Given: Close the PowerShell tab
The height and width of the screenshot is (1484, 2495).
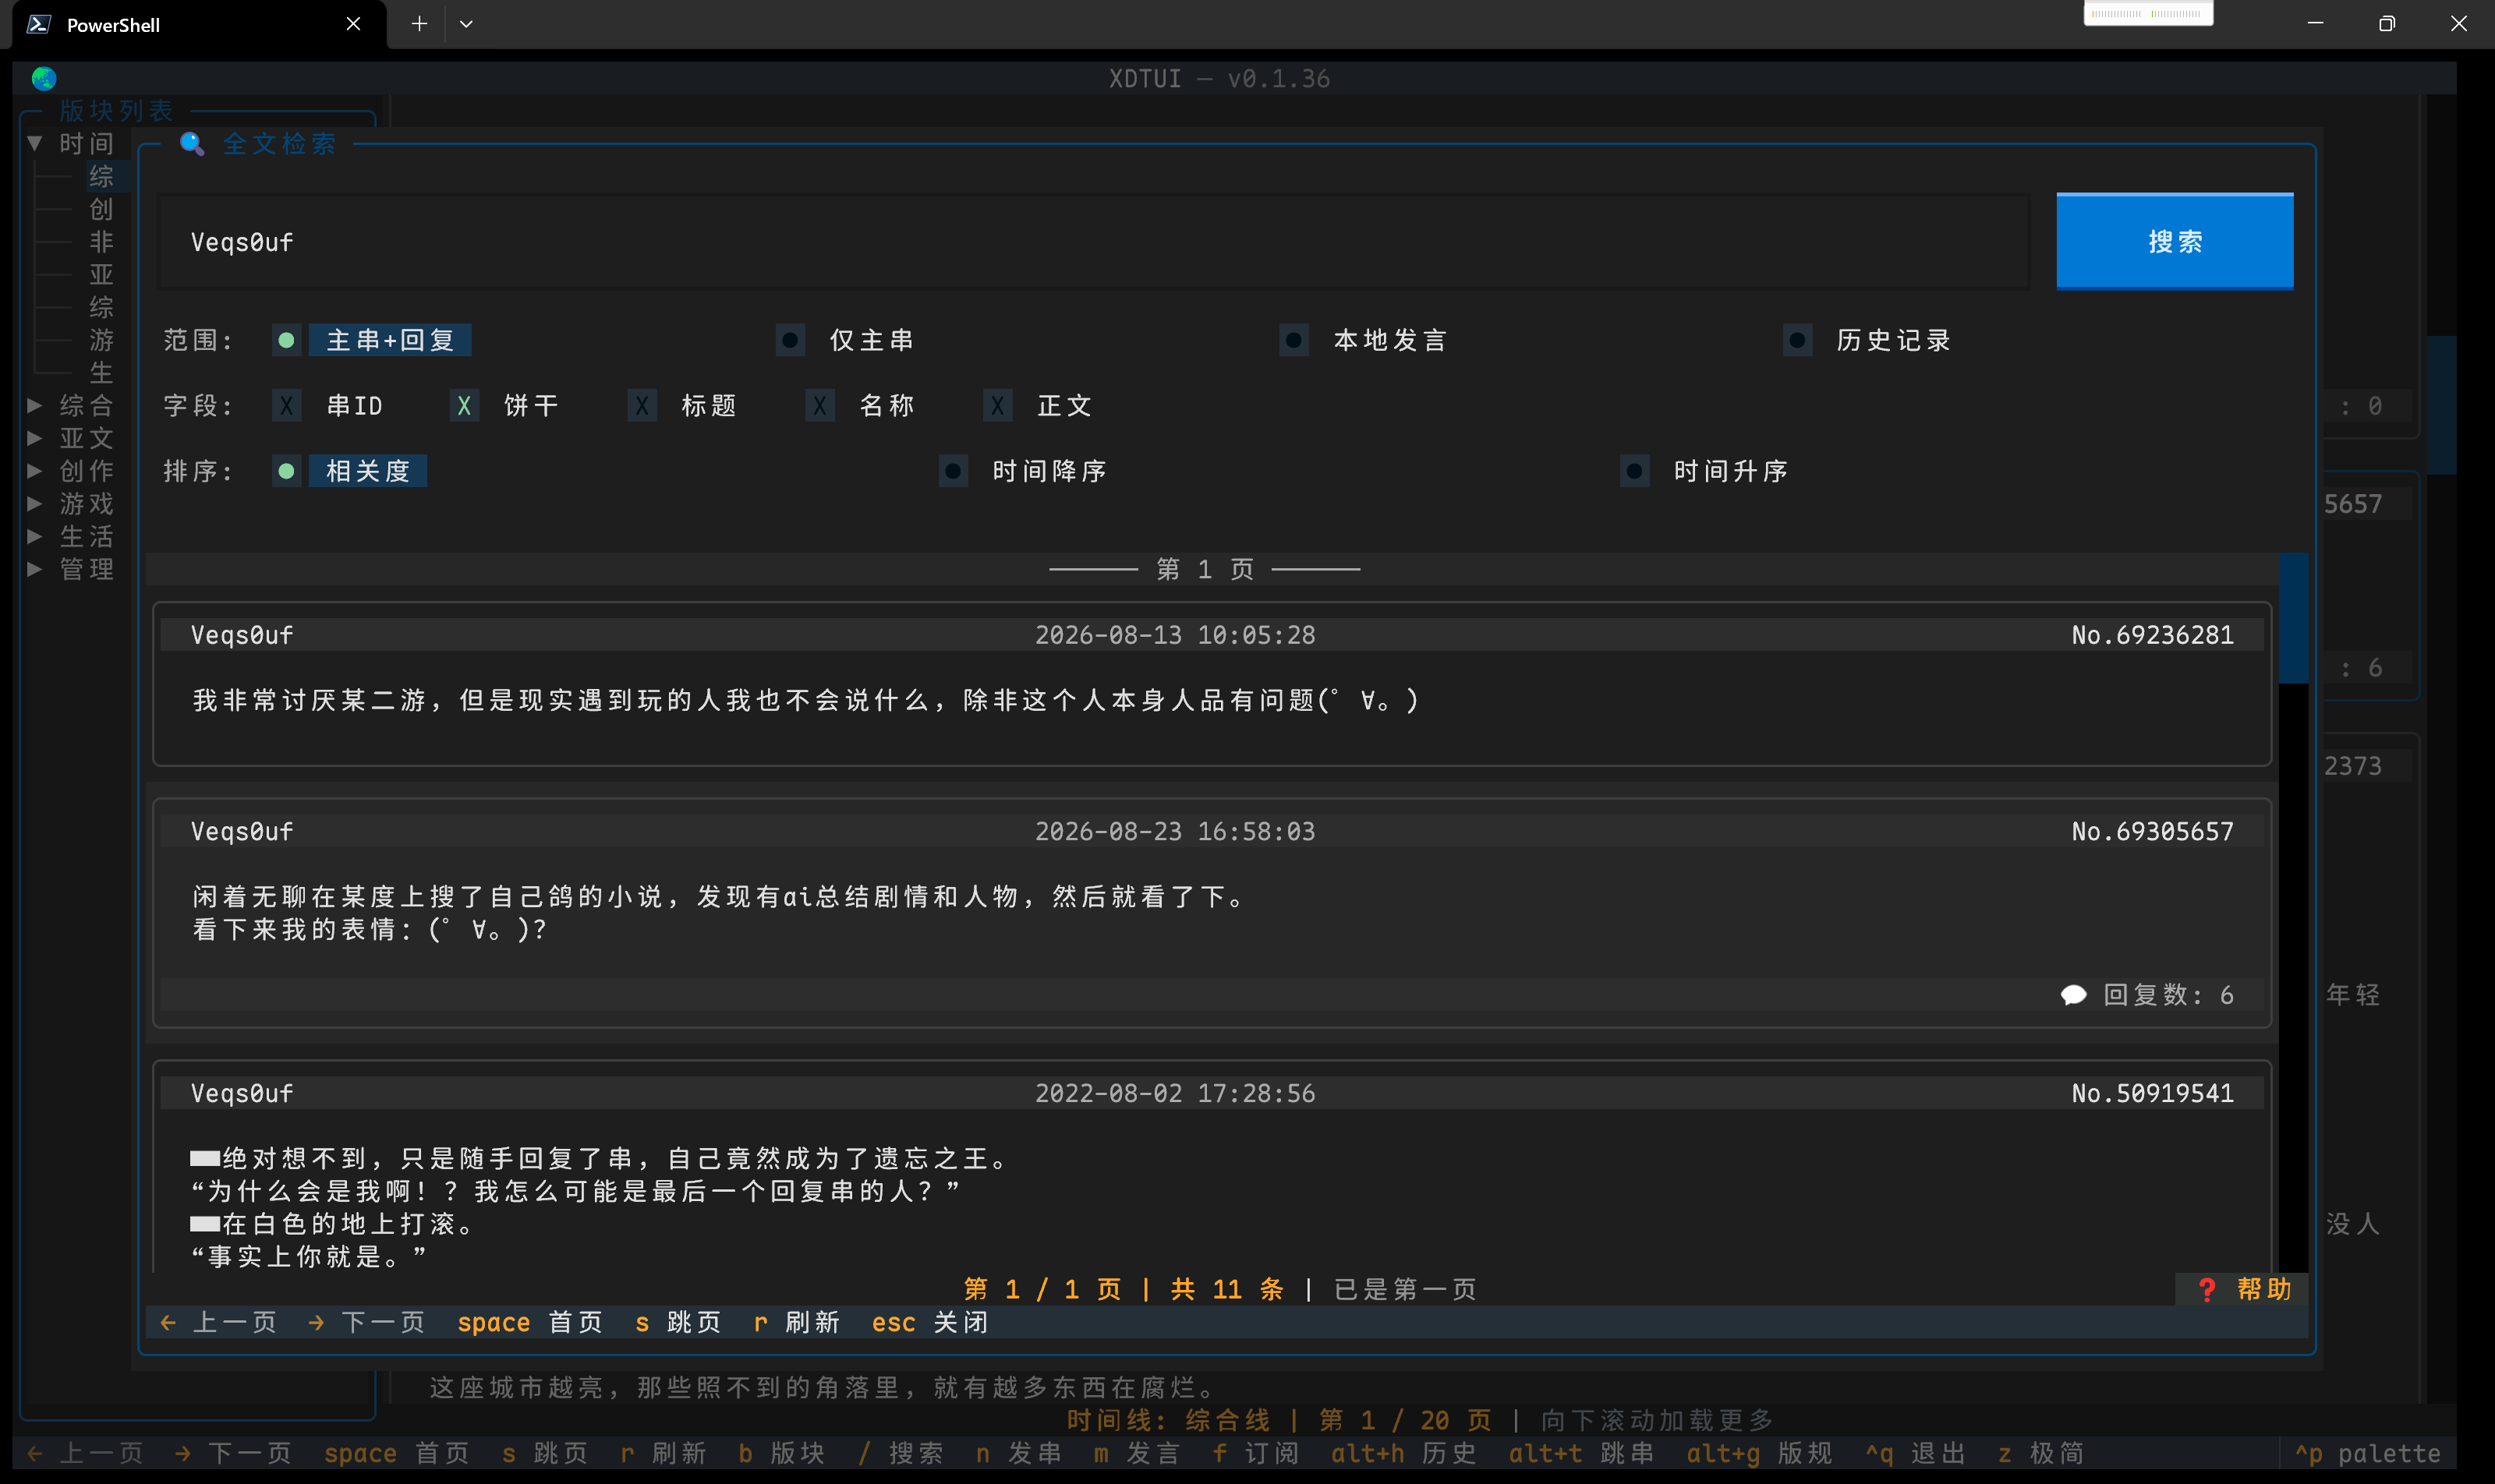Looking at the screenshot, I should [353, 24].
